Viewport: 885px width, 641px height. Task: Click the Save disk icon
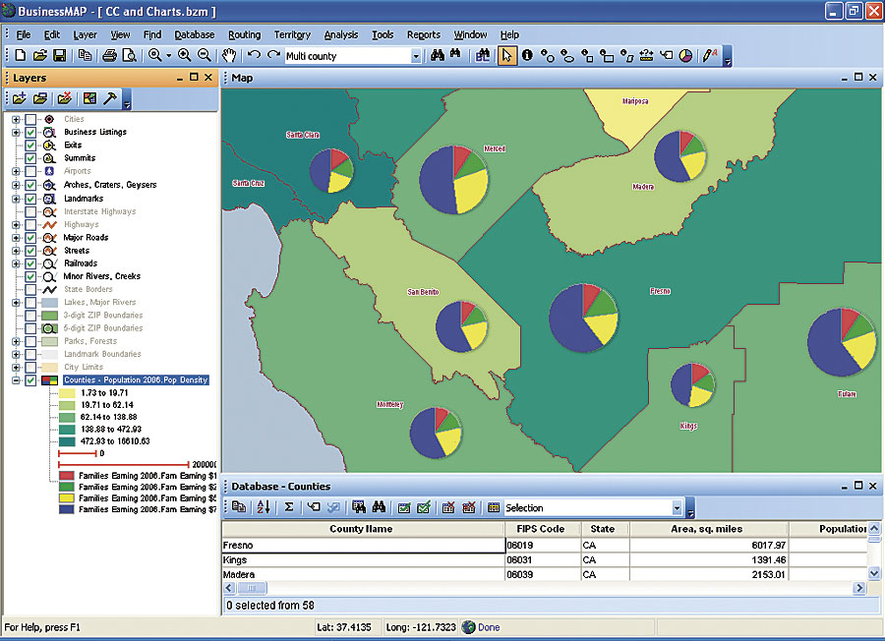click(59, 56)
